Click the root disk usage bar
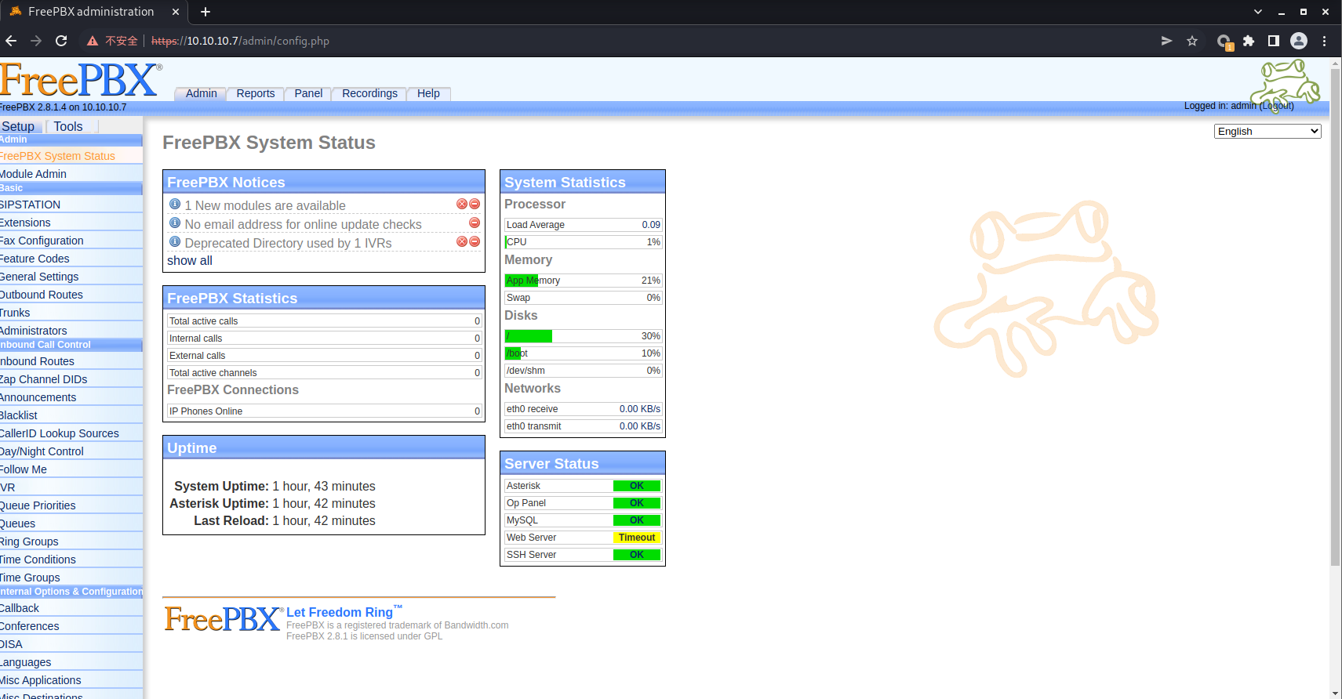 coord(584,336)
